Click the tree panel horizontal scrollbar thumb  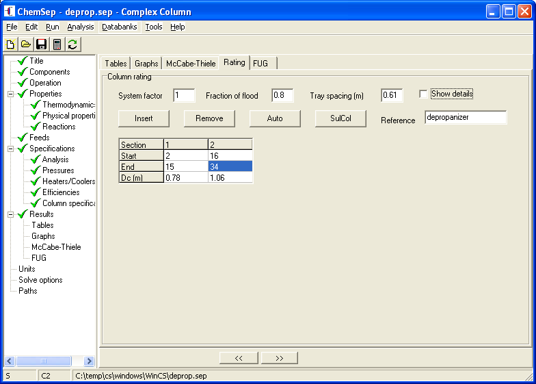click(44, 361)
